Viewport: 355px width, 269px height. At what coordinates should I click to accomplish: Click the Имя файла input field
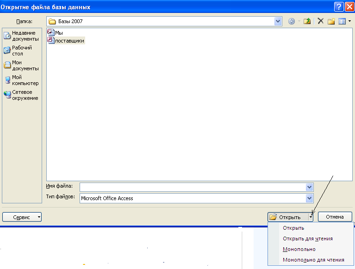click(193, 187)
